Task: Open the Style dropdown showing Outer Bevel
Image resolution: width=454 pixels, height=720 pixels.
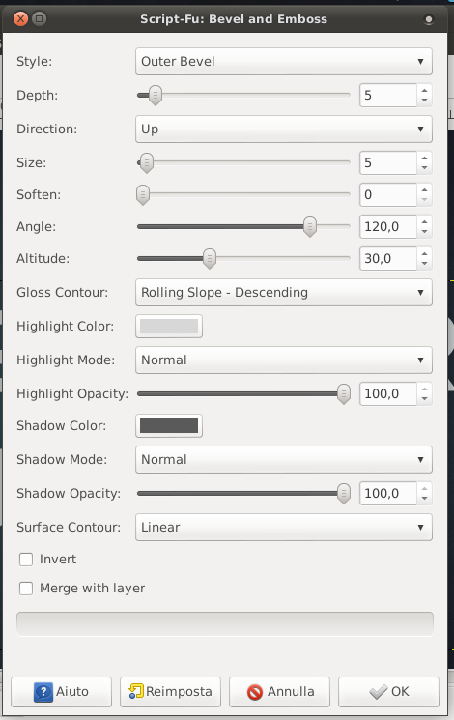Action: (x=284, y=62)
